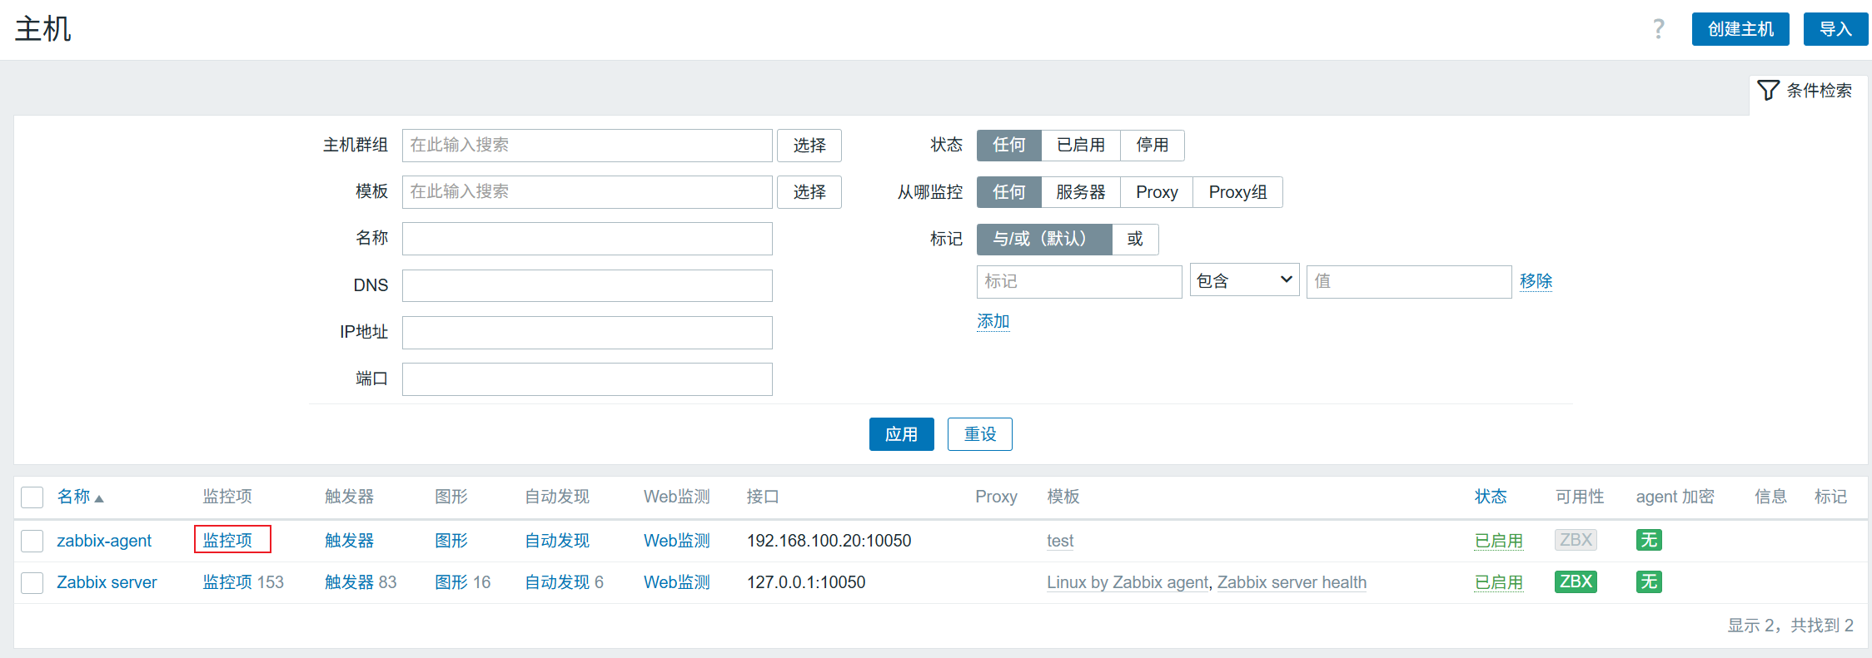Screen dimensions: 1872x658
Task: Set 状态 filter to 已启用
Action: [1081, 145]
